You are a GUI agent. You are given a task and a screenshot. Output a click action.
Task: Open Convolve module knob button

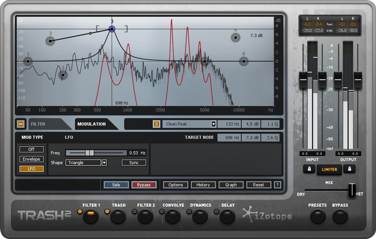point(173,216)
